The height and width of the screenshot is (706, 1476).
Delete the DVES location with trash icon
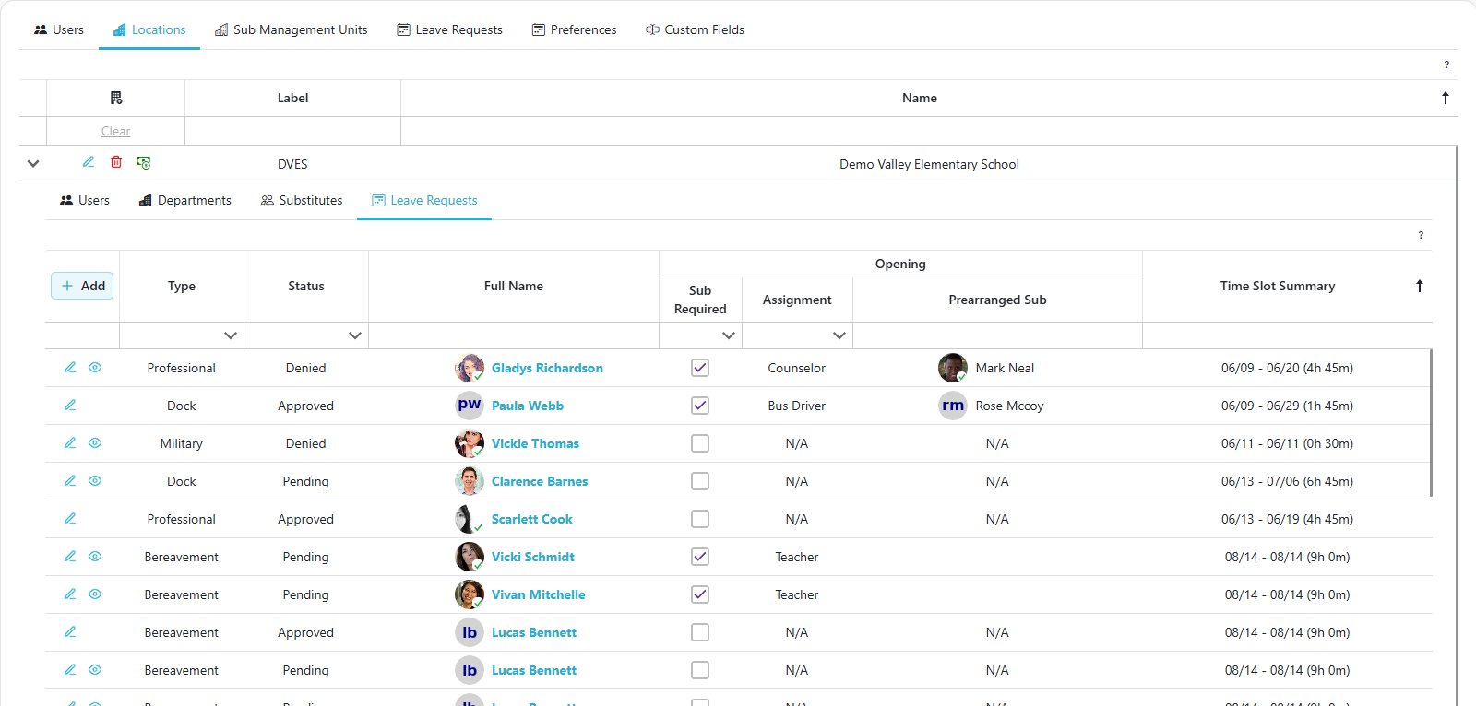[x=116, y=162]
